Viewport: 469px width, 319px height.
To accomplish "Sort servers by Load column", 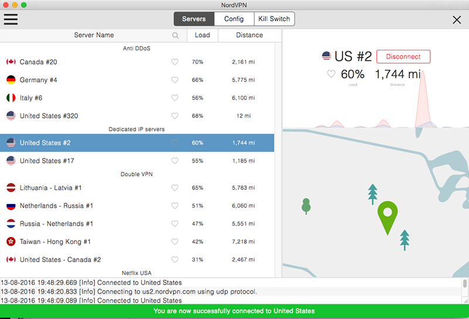I will [x=202, y=35].
